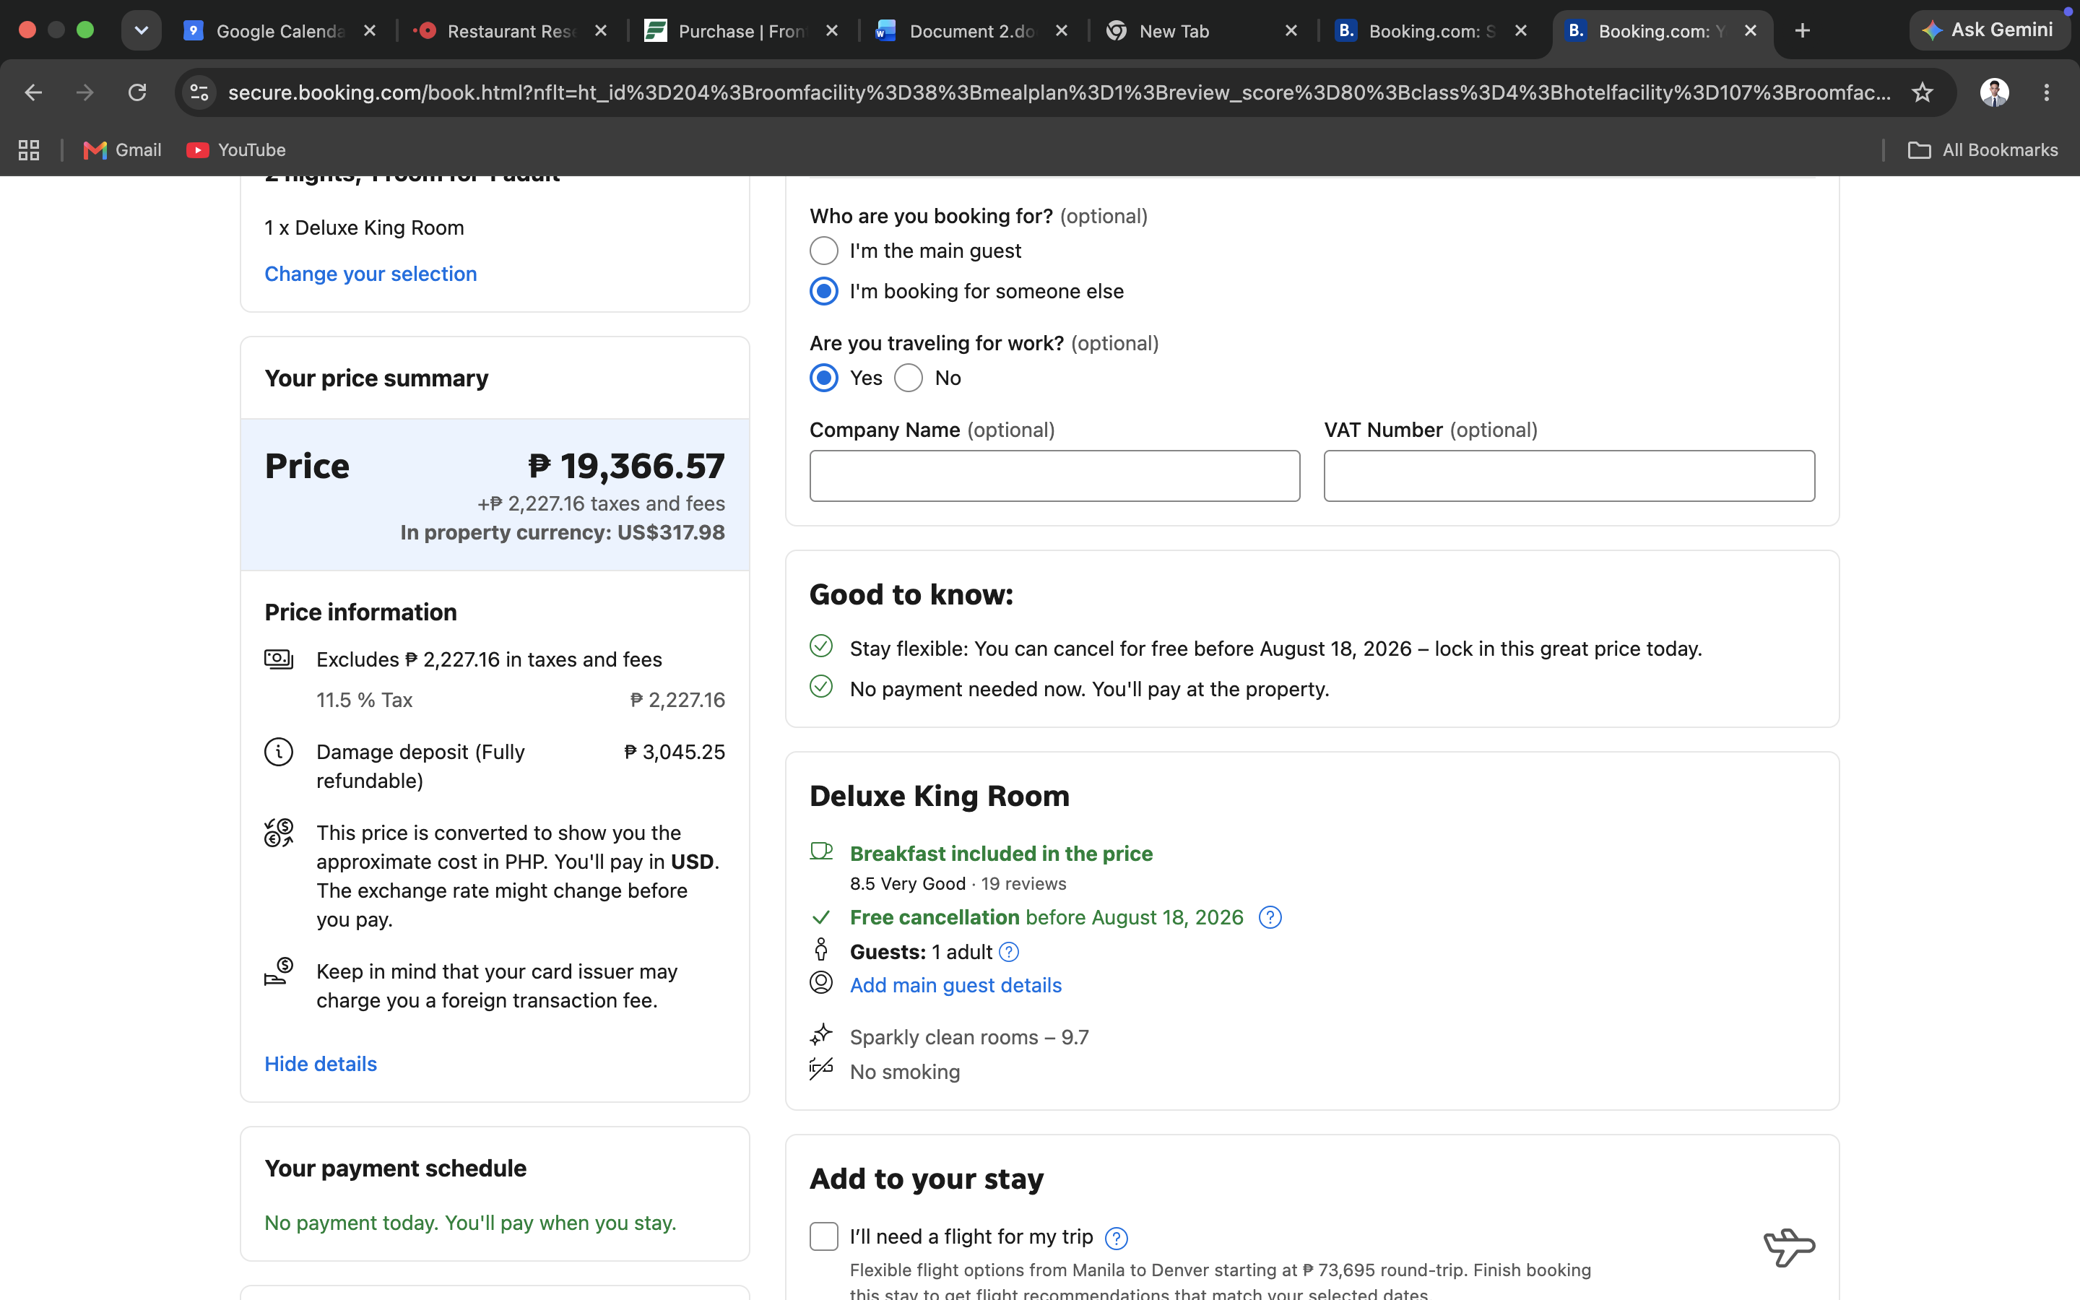Open Chrome three-dot menu

2047,93
